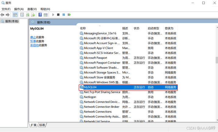Click gear icon of MySQL84 row

coord(81,87)
